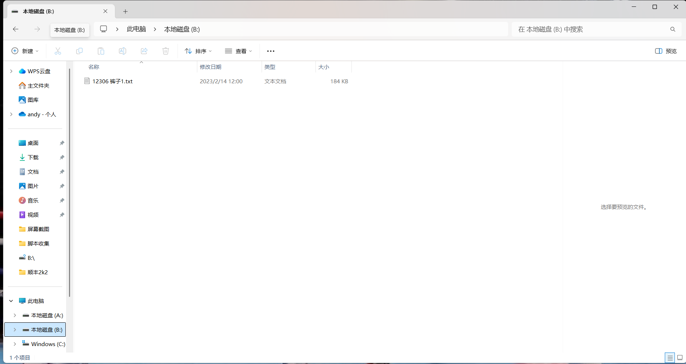Click the Rename icon in toolbar
This screenshot has height=364, width=686.
(123, 51)
